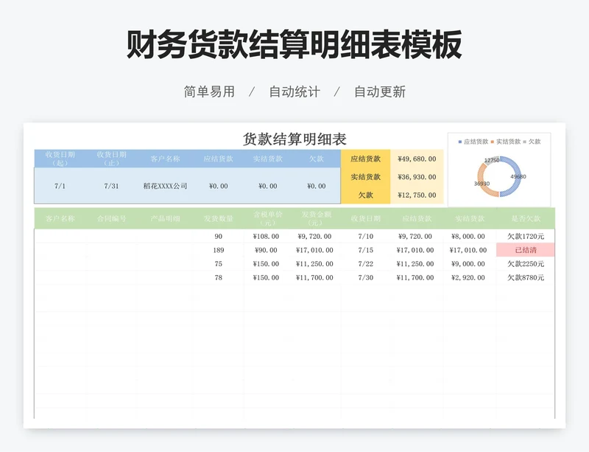Viewport: 589px width, 452px height.
Task: Select blue header 收货日期（止）
Action: (112, 159)
